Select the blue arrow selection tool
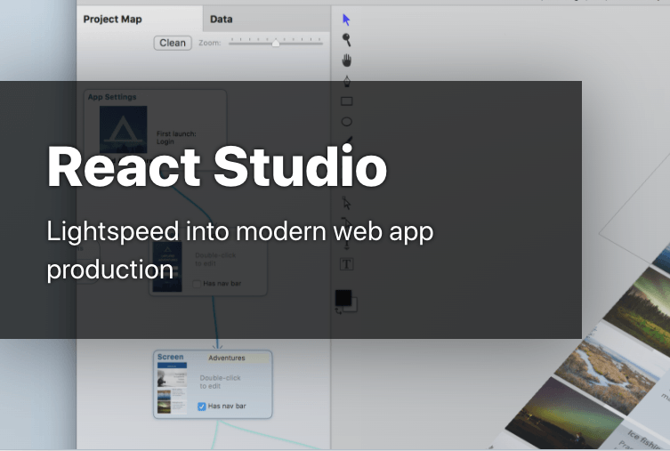Viewport: 670px width, 451px height. (346, 20)
